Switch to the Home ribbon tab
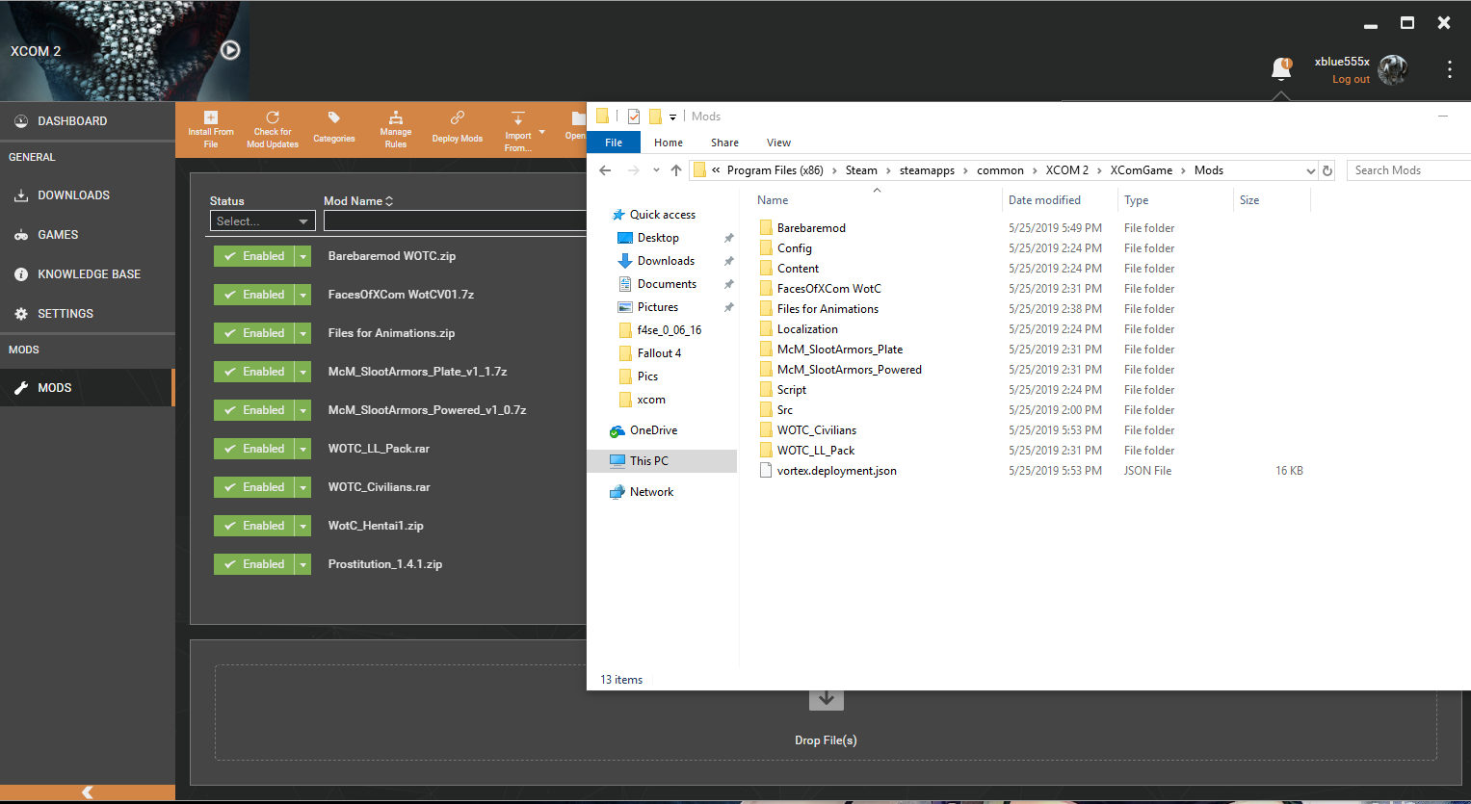The width and height of the screenshot is (1471, 804). pos(669,143)
